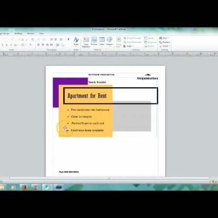Image resolution: width=218 pixels, height=218 pixels.
Task: Toggle Justify text alignment
Action: click(51, 45)
